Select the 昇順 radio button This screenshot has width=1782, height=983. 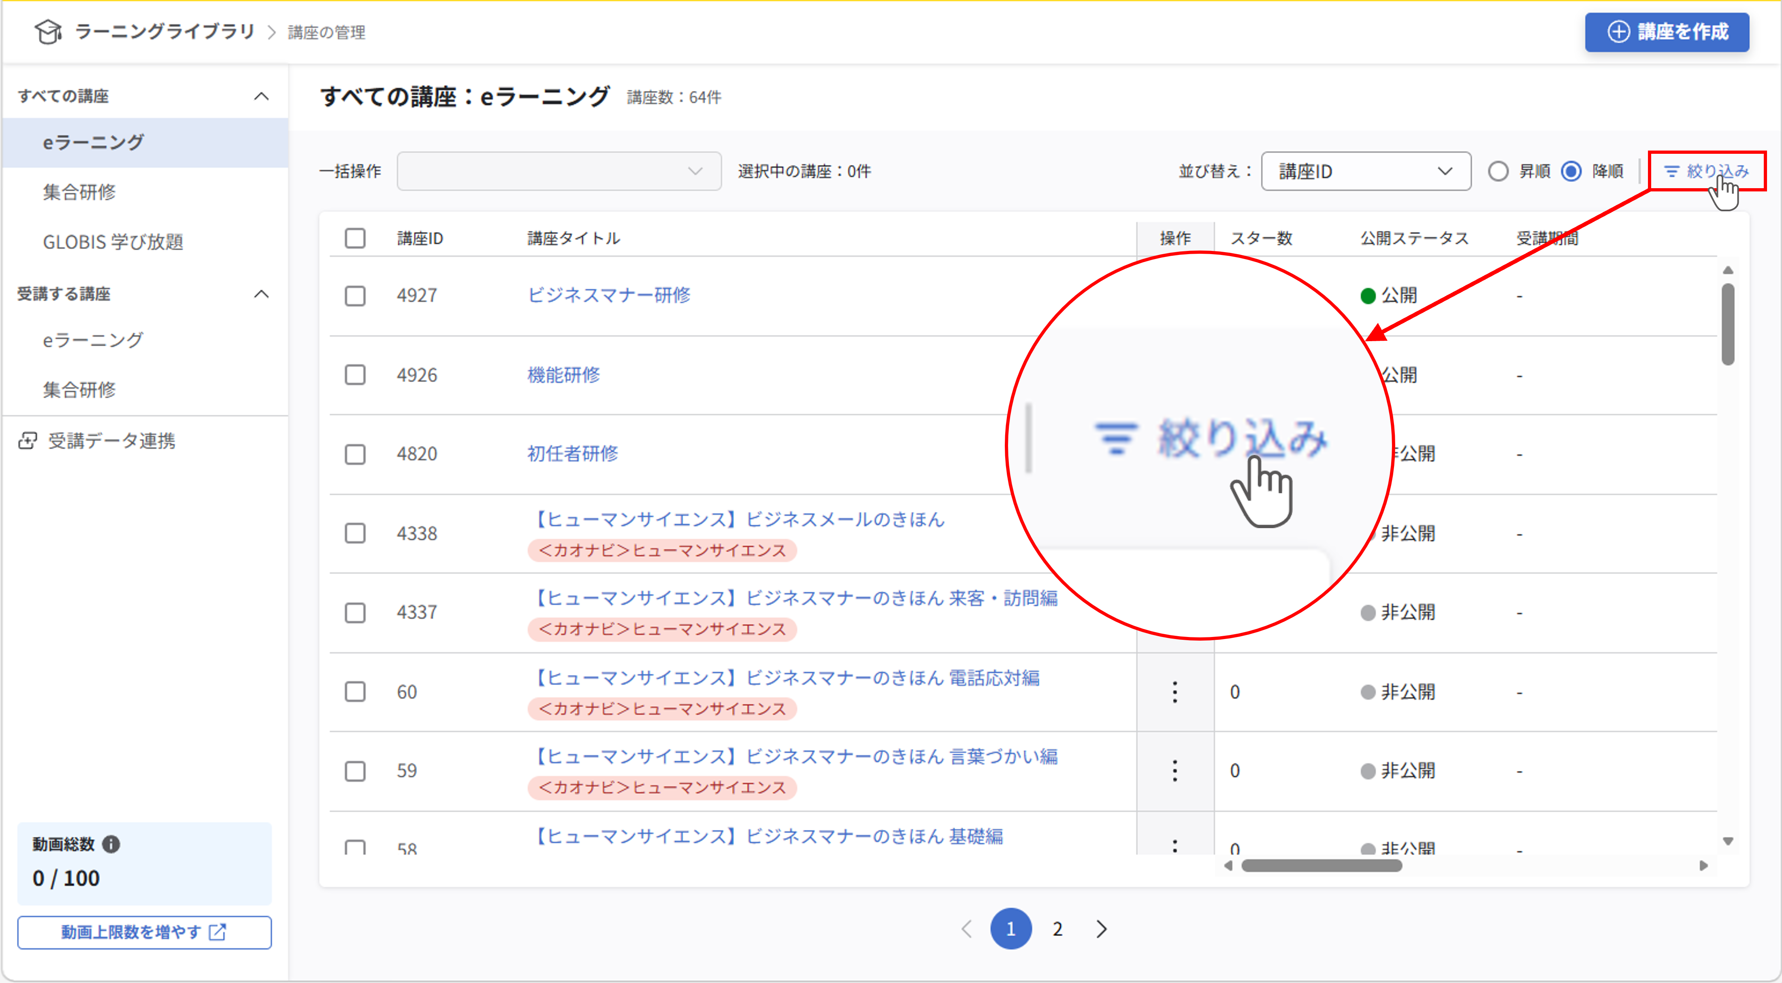1498,171
